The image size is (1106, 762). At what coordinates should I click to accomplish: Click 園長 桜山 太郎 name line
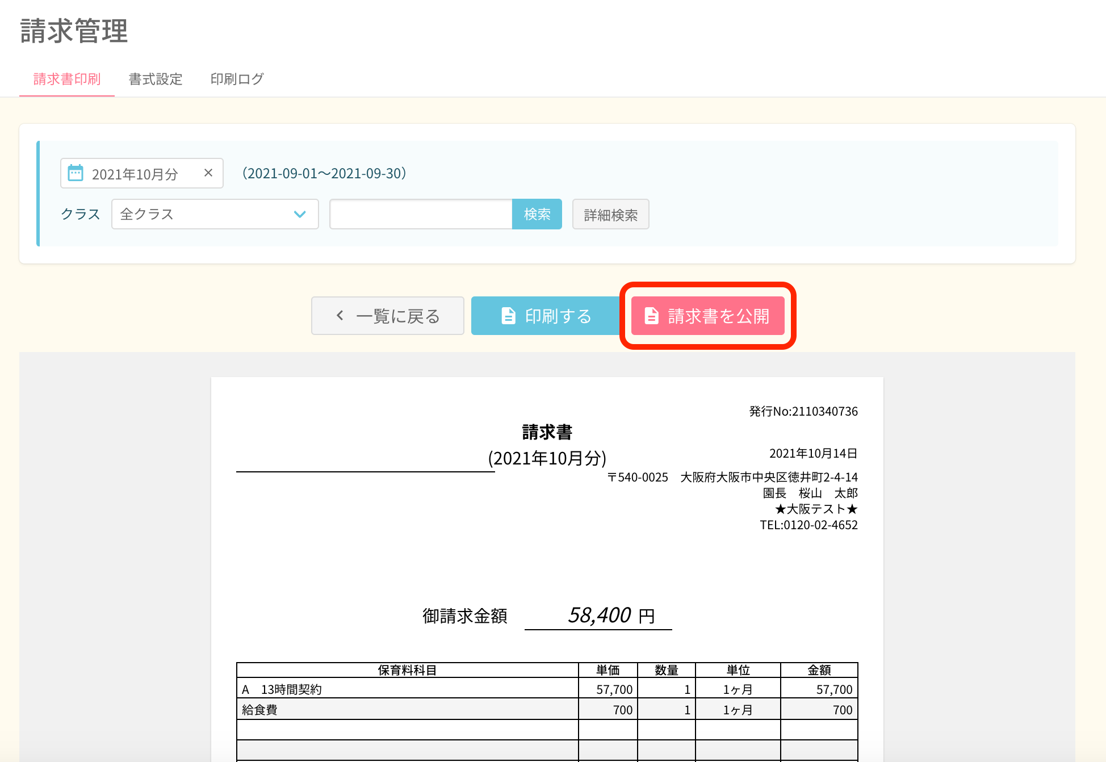tap(810, 493)
